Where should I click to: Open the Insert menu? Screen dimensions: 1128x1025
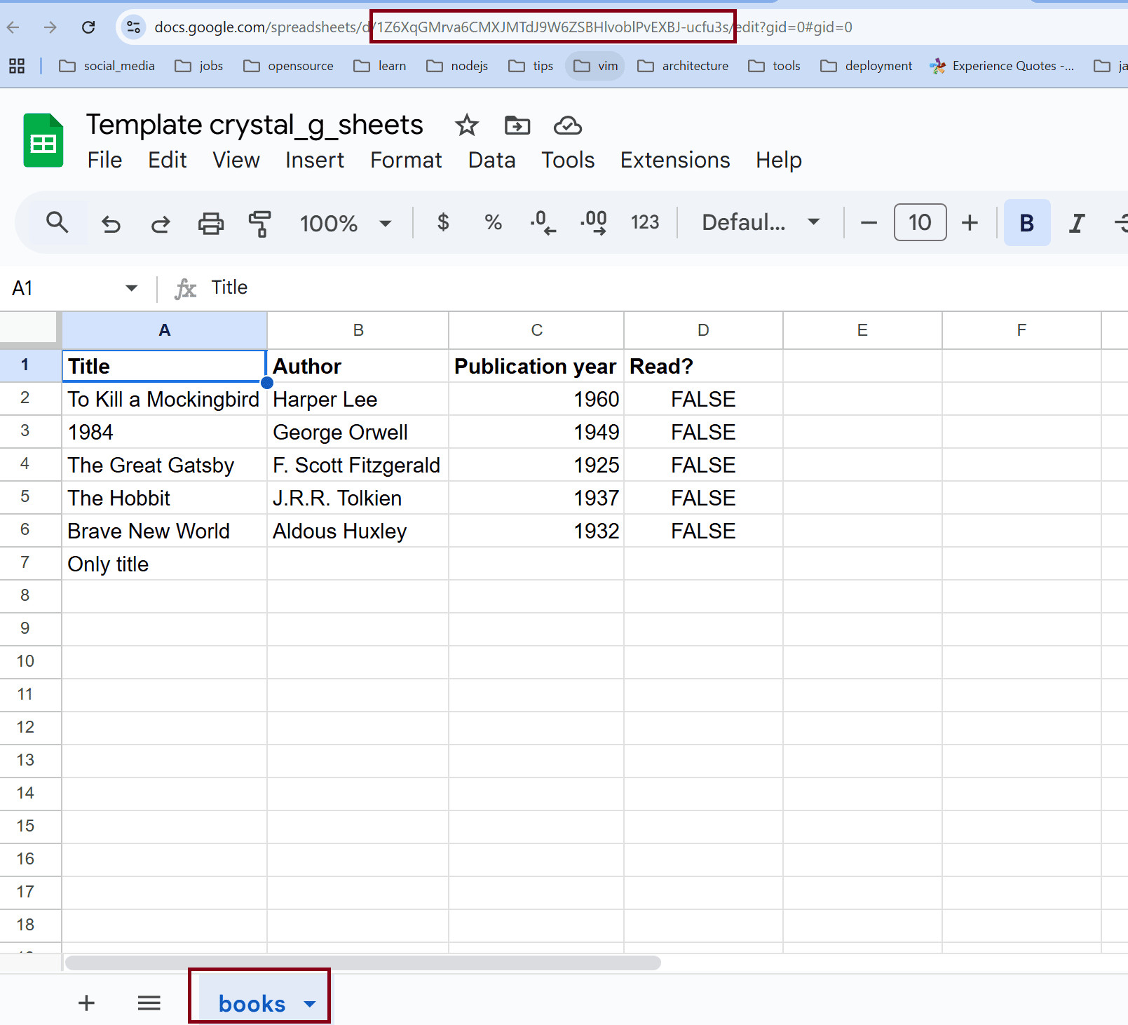tap(315, 161)
